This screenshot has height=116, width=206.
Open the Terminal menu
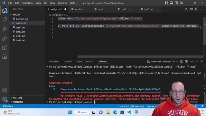tap(62, 3)
